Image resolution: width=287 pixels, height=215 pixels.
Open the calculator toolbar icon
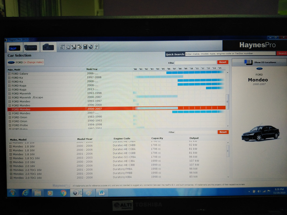coord(85,47)
